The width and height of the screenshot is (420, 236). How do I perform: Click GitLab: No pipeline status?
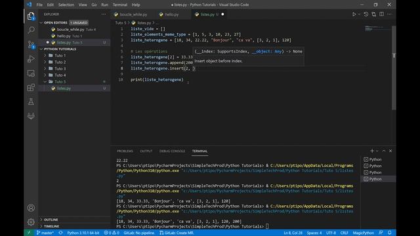[x=139, y=233]
